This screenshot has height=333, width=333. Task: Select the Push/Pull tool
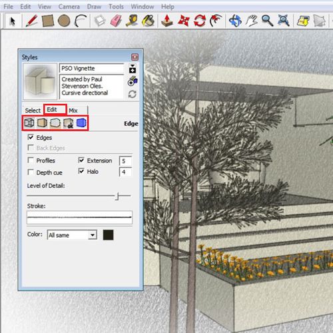coord(167,21)
